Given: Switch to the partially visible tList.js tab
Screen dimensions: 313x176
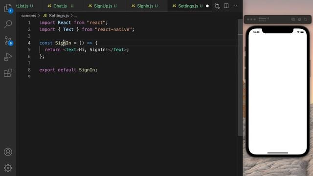Looking at the screenshot, I should (x=24, y=6).
